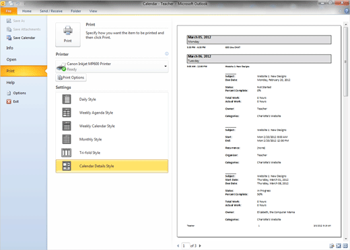The height and width of the screenshot is (250, 350).
Task: Click the Multiple Pages preview icon
Action: coord(345,246)
